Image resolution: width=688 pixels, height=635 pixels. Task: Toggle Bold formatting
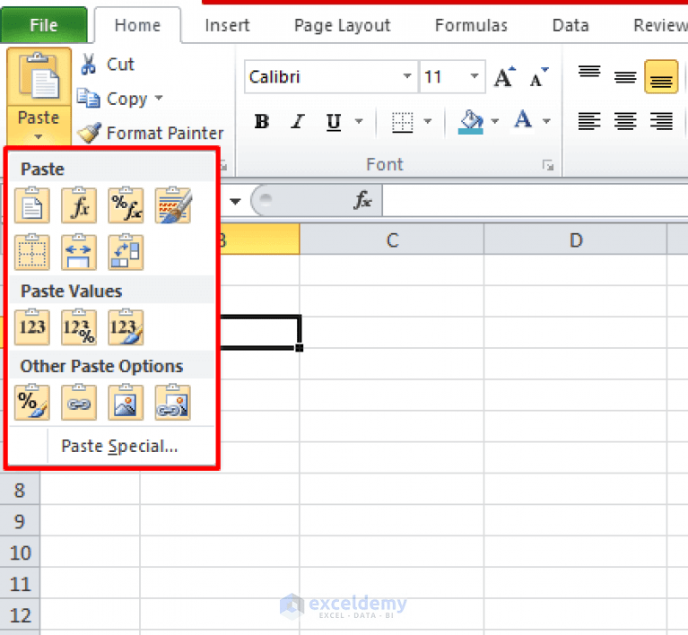[x=262, y=121]
